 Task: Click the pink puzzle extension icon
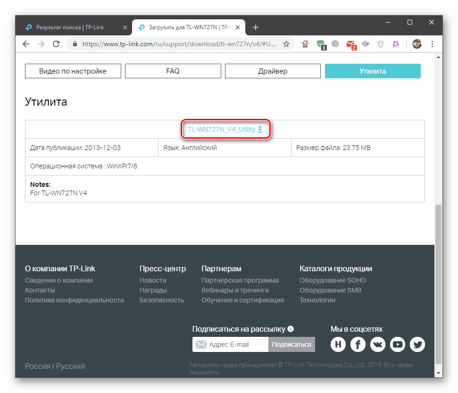coord(396,44)
